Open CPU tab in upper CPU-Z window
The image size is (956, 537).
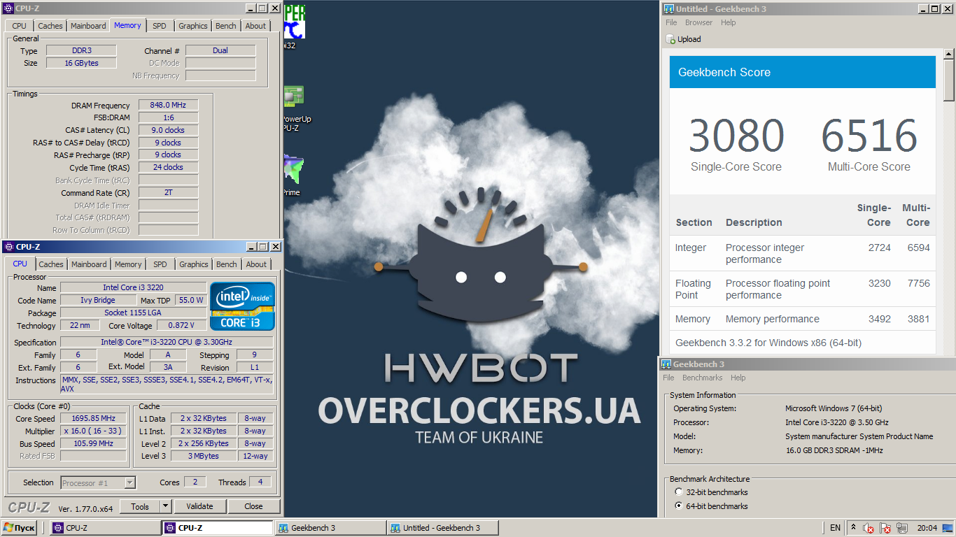(19, 26)
